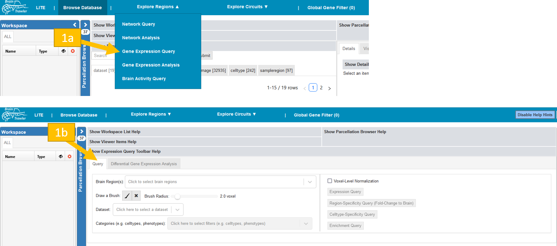The width and height of the screenshot is (557, 246).
Task: Select the brush draw tool icon
Action: pos(127,196)
